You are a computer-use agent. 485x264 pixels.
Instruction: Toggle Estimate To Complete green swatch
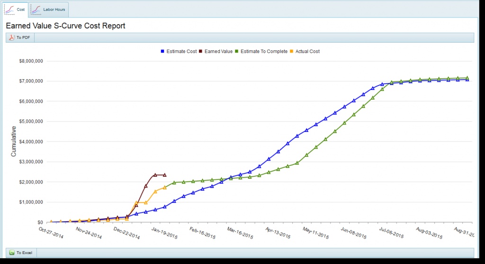click(237, 51)
